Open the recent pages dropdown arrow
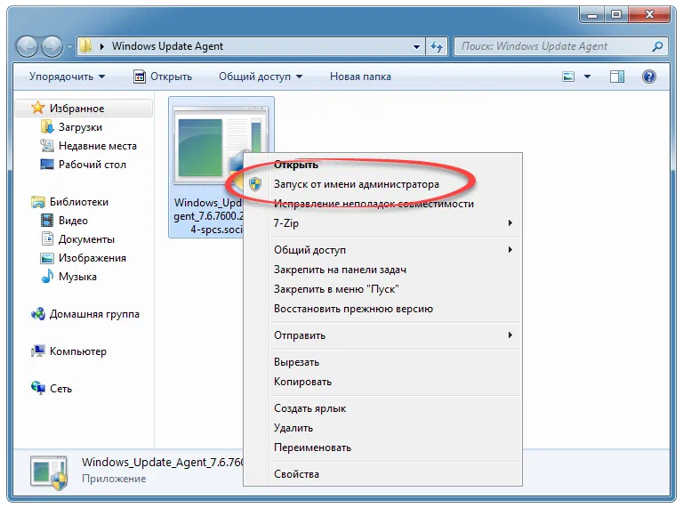Viewport: 683px width, 508px height. point(69,46)
